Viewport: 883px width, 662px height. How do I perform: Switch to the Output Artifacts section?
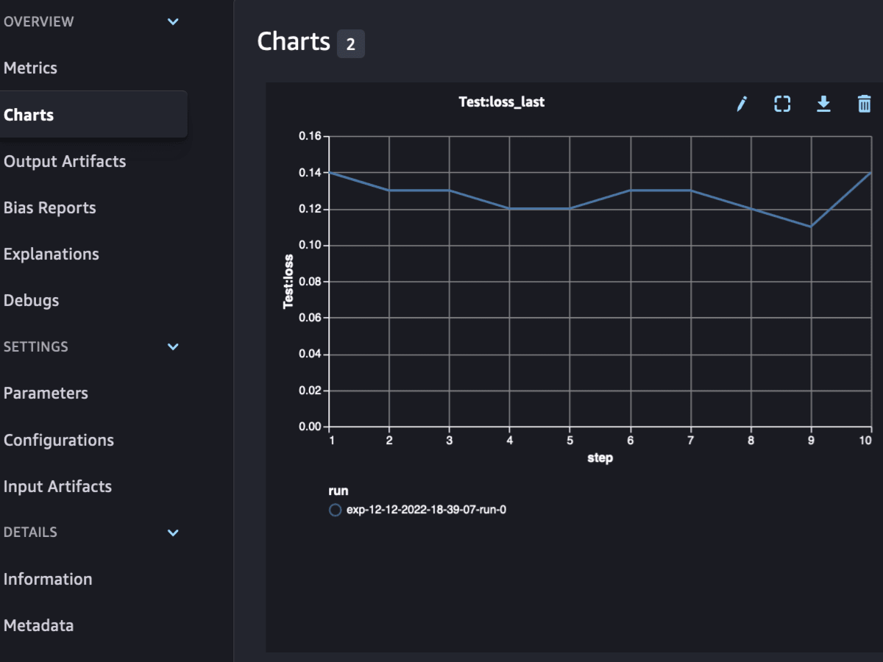[x=64, y=161]
